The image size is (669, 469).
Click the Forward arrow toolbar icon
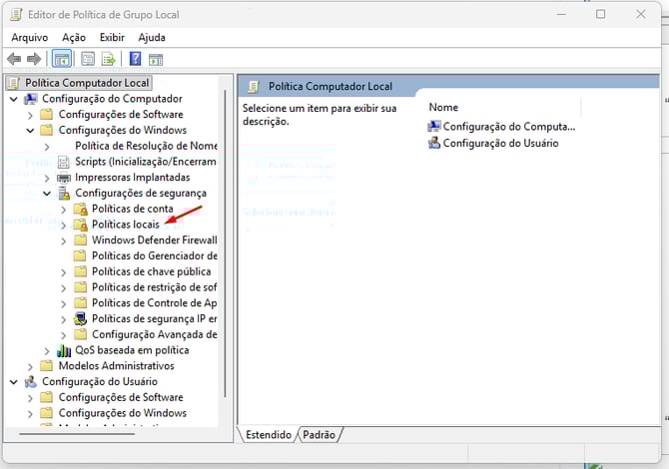click(x=34, y=59)
